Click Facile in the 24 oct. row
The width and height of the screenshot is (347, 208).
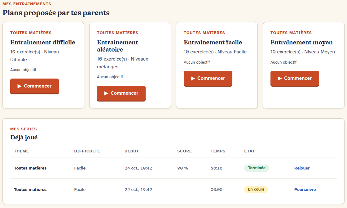(x=80, y=168)
